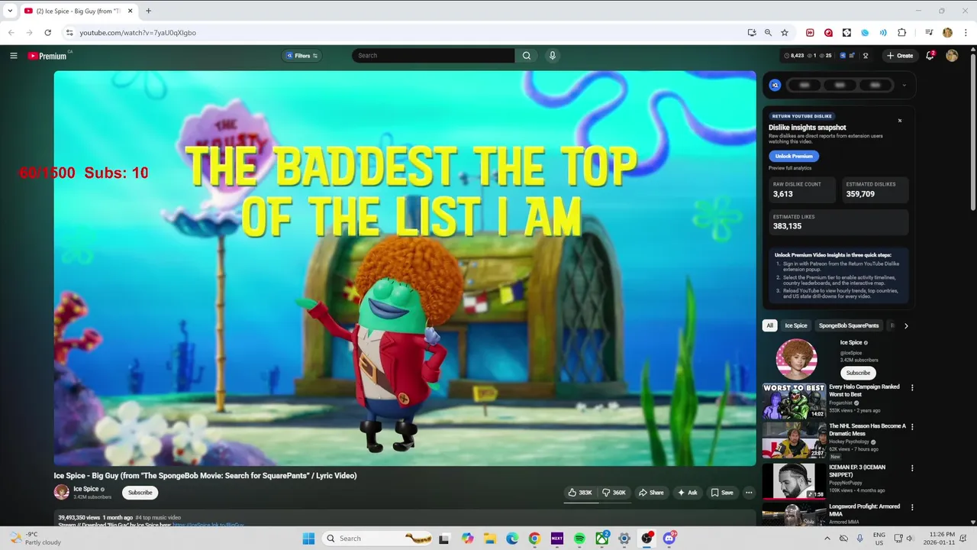Subscribe to Ice Spice under video
This screenshot has height=550, width=977.
[140, 493]
